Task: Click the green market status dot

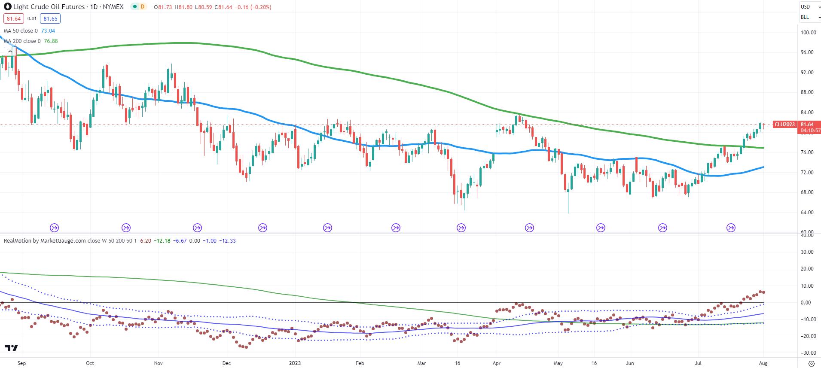Action: pos(135,7)
